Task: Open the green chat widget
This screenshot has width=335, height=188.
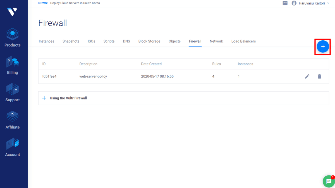Action: (x=329, y=181)
